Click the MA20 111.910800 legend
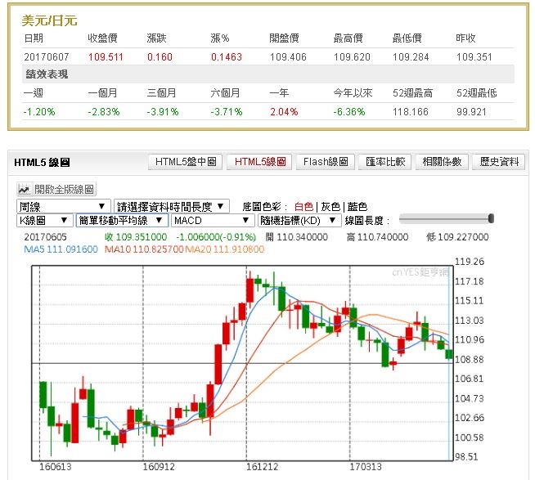Viewport: 535px width, 480px height. tap(224, 249)
